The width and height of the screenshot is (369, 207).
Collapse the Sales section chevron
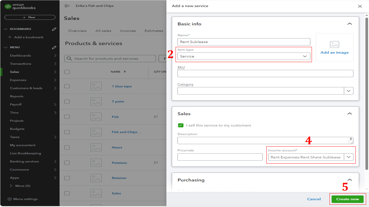click(x=350, y=114)
